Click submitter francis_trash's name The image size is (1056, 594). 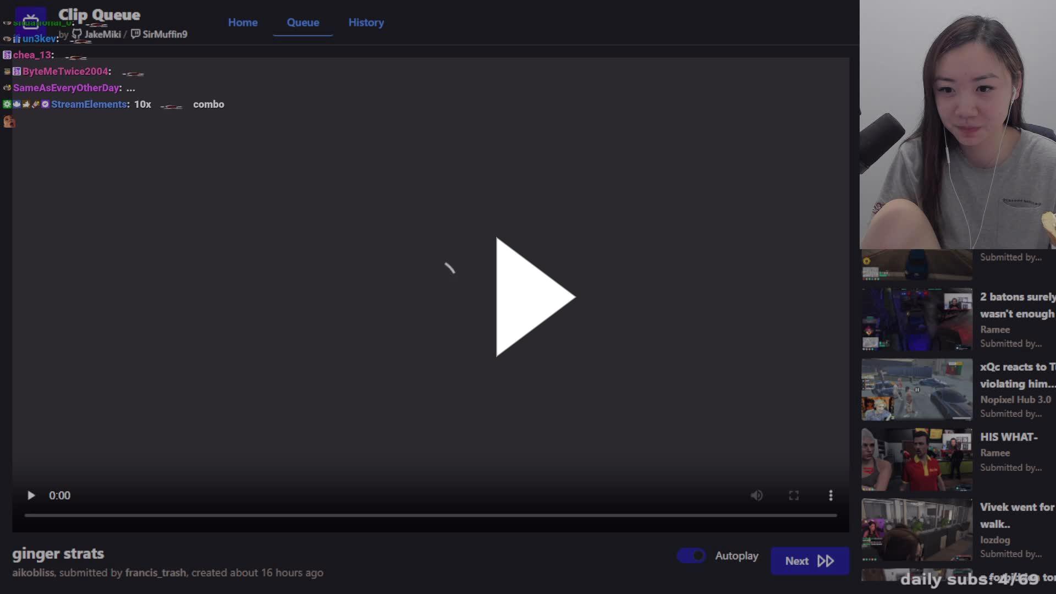[x=155, y=573]
